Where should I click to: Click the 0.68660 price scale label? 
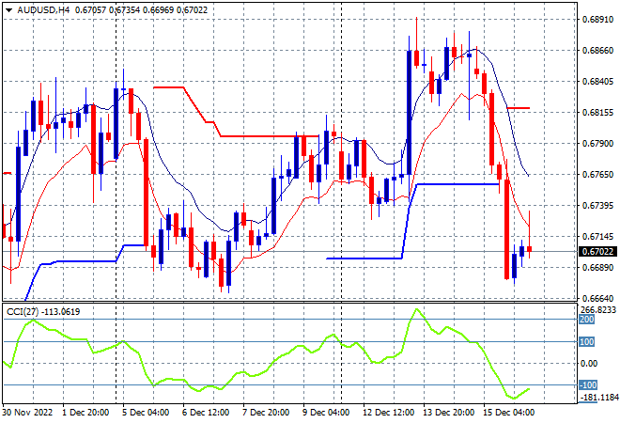tap(597, 50)
